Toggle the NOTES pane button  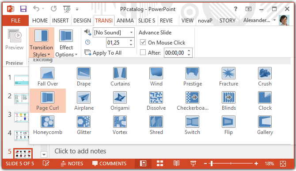(72, 164)
